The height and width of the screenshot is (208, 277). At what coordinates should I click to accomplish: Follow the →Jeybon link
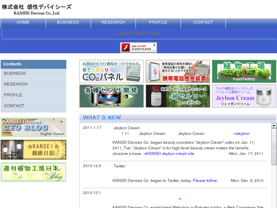(241, 134)
